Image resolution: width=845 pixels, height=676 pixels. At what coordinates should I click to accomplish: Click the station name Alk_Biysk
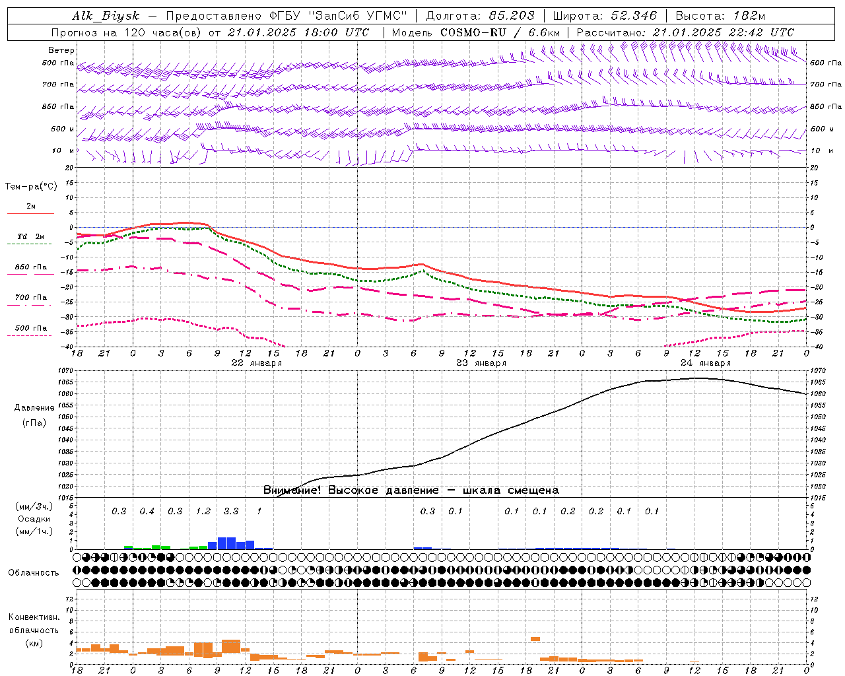click(x=106, y=17)
